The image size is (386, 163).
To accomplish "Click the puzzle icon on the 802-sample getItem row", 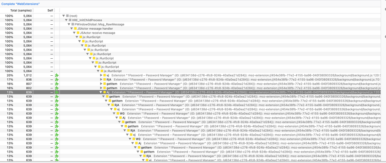I will (x=57, y=88).
